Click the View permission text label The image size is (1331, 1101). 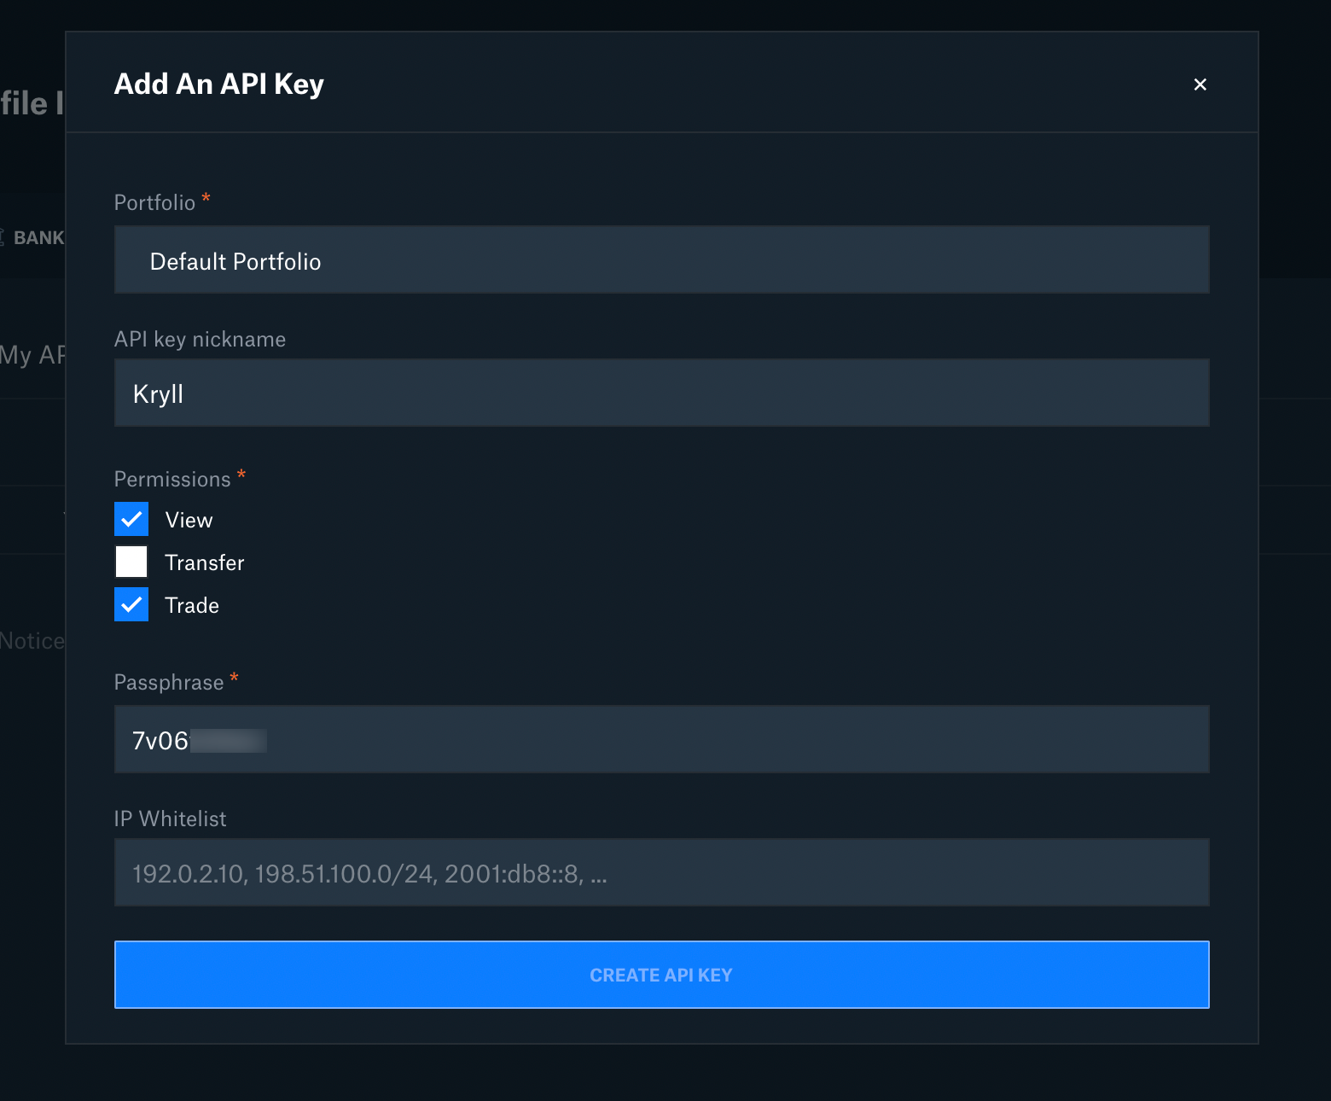(189, 520)
